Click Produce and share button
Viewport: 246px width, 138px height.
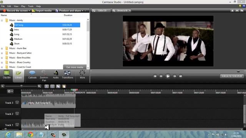(68, 11)
